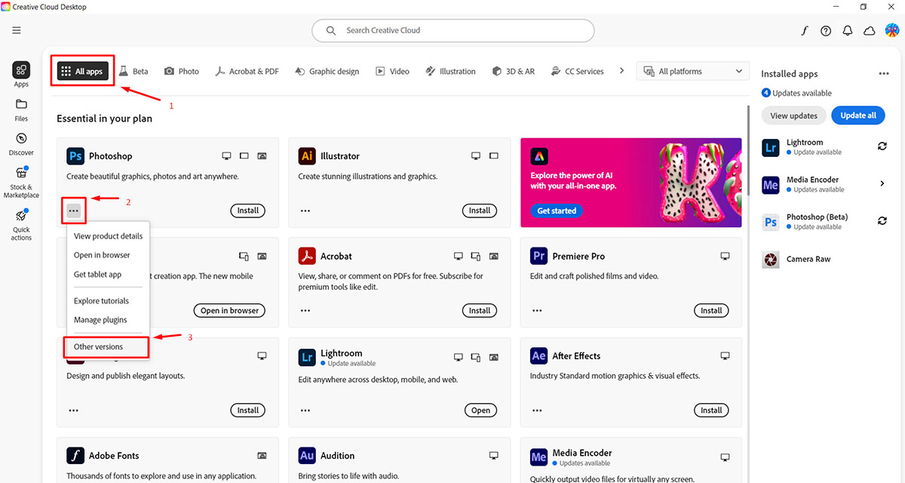Click the Search Creative Cloud field
Screen dimensions: 905x483
[453, 30]
